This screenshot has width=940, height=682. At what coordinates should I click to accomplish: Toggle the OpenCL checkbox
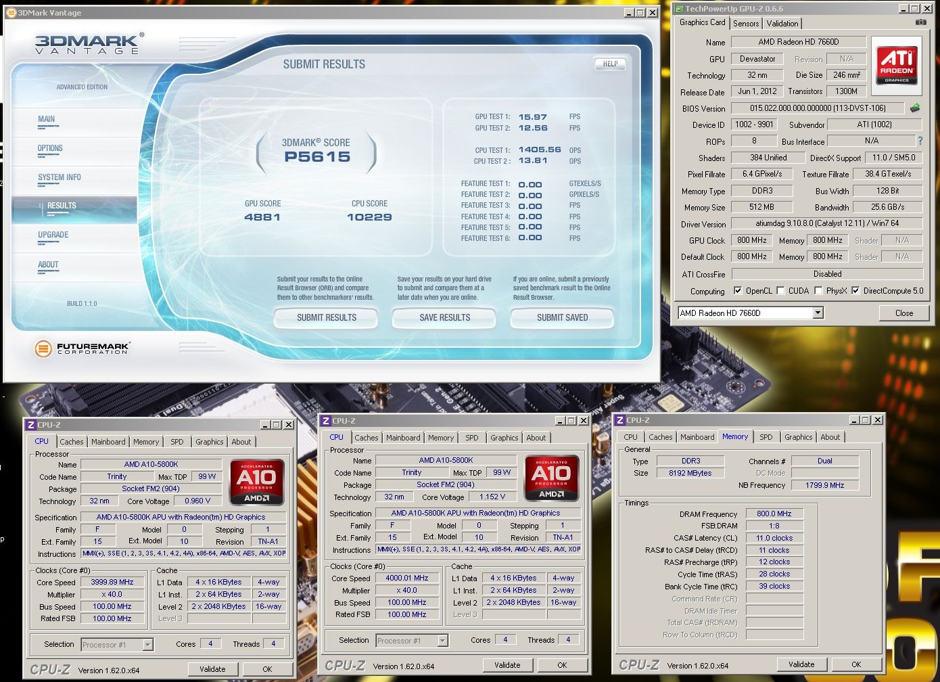738,291
